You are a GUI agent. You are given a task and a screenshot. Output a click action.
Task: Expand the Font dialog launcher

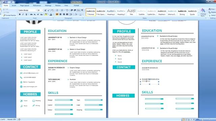53,18
